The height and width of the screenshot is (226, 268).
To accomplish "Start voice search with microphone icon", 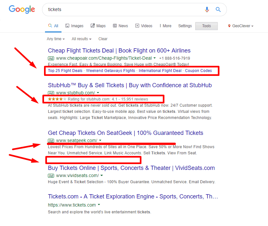I will pos(207,9).
